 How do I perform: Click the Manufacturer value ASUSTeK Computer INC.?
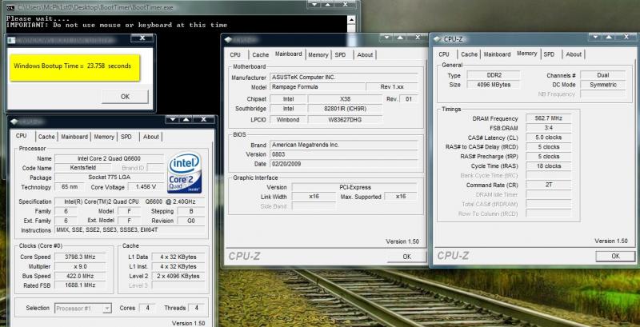pyautogui.click(x=344, y=77)
